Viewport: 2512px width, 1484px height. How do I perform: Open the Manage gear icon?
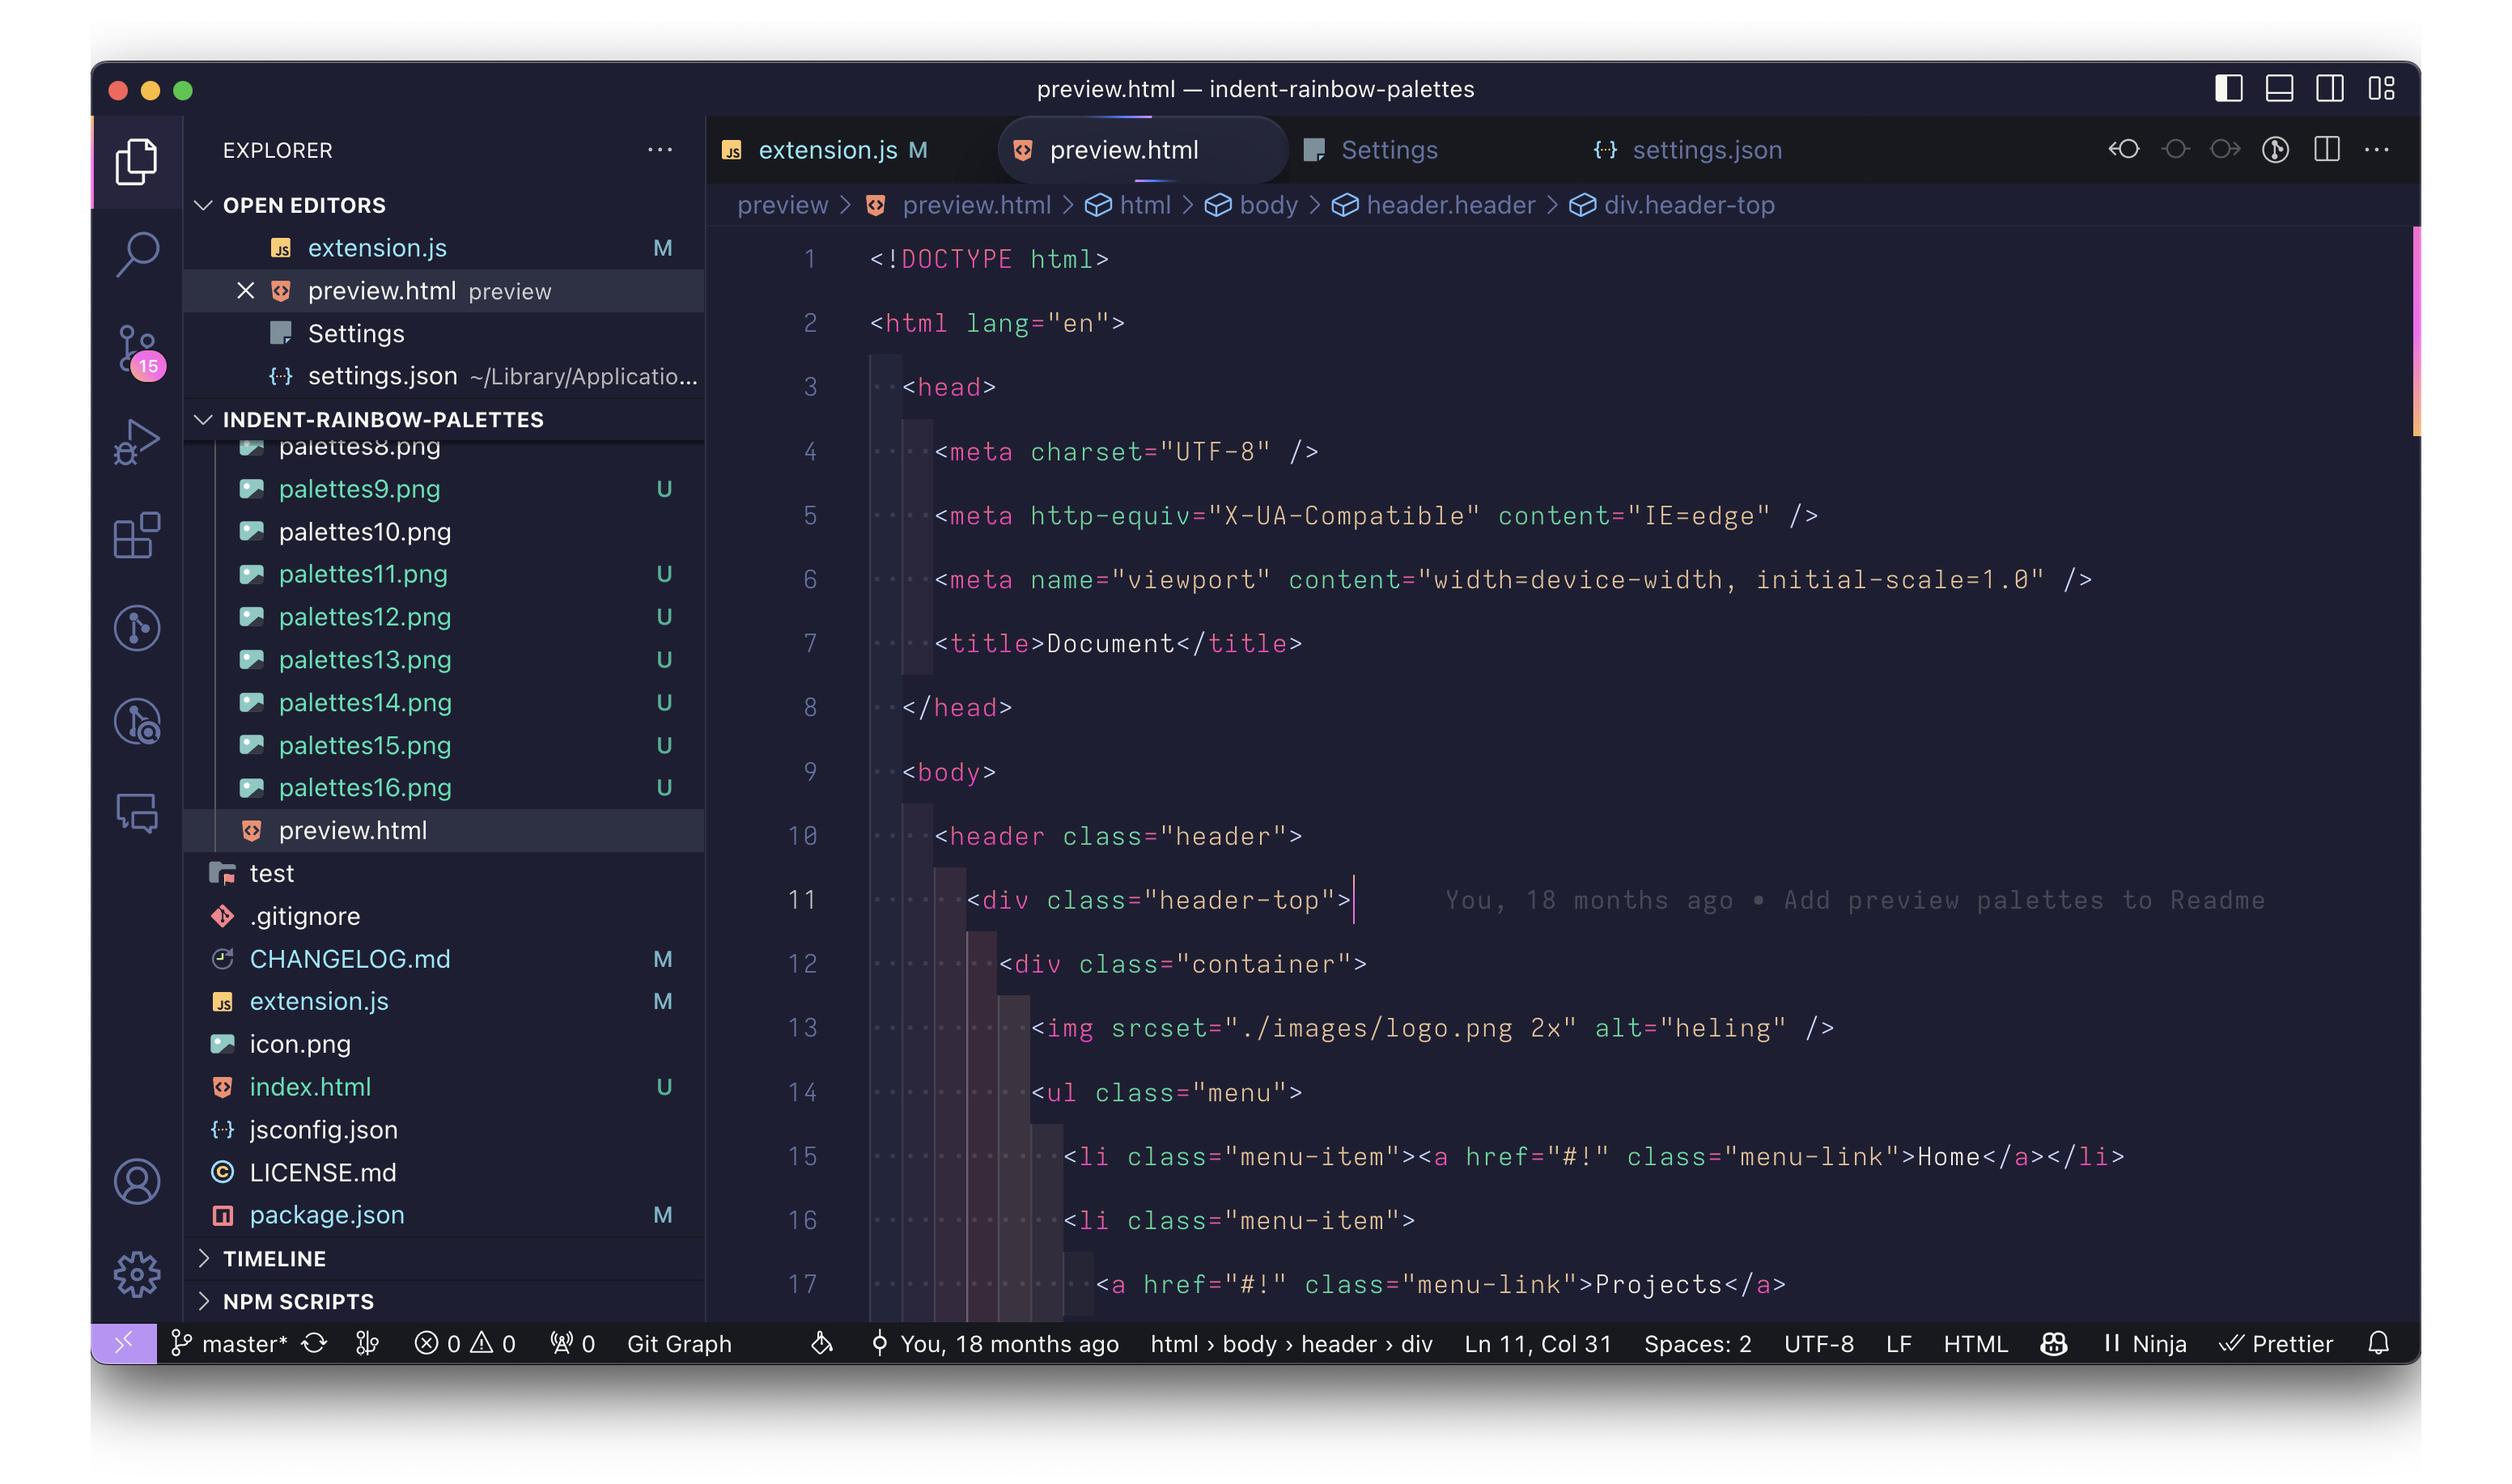[x=137, y=1273]
